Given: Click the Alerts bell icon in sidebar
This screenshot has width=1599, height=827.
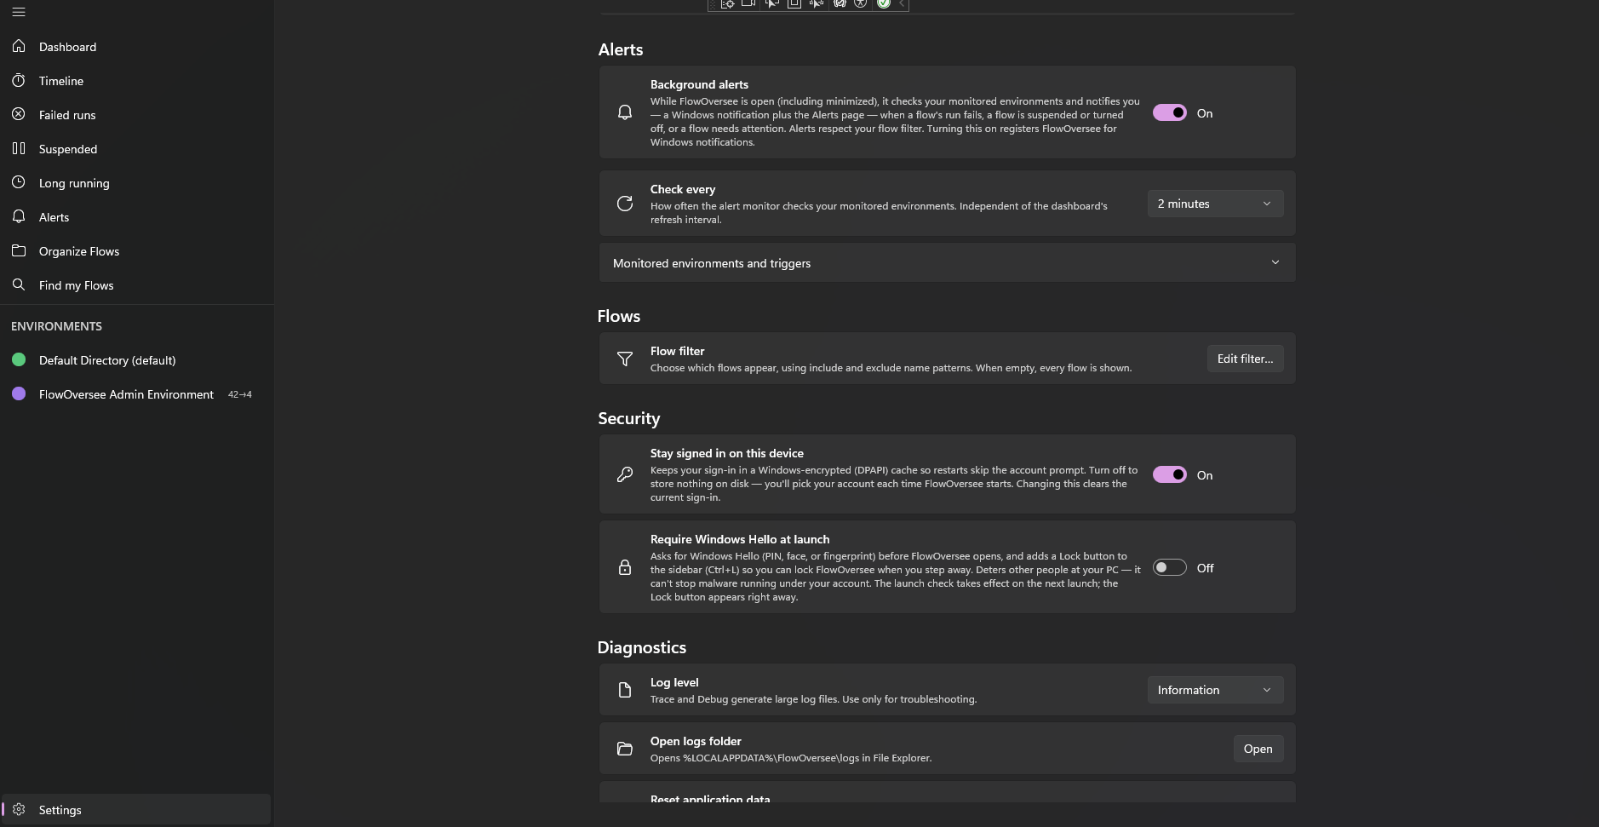Looking at the screenshot, I should pyautogui.click(x=19, y=216).
